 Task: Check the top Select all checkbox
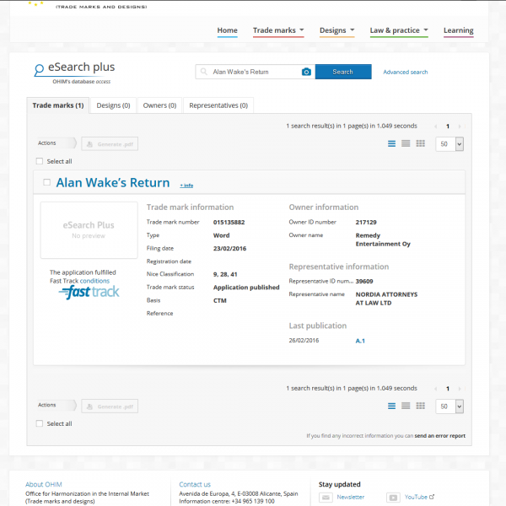click(x=40, y=161)
